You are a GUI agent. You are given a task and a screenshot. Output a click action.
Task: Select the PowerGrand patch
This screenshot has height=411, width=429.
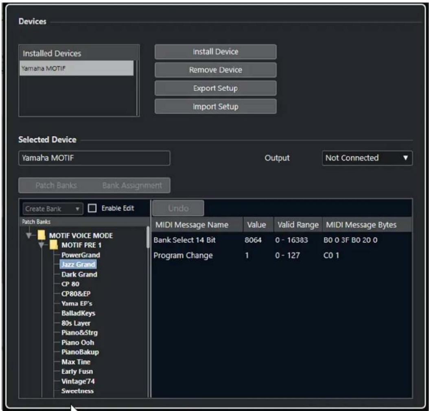pyautogui.click(x=81, y=255)
